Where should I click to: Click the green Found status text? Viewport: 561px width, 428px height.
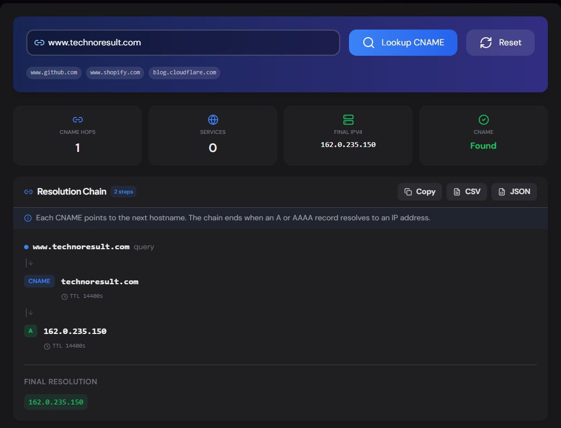(x=483, y=145)
